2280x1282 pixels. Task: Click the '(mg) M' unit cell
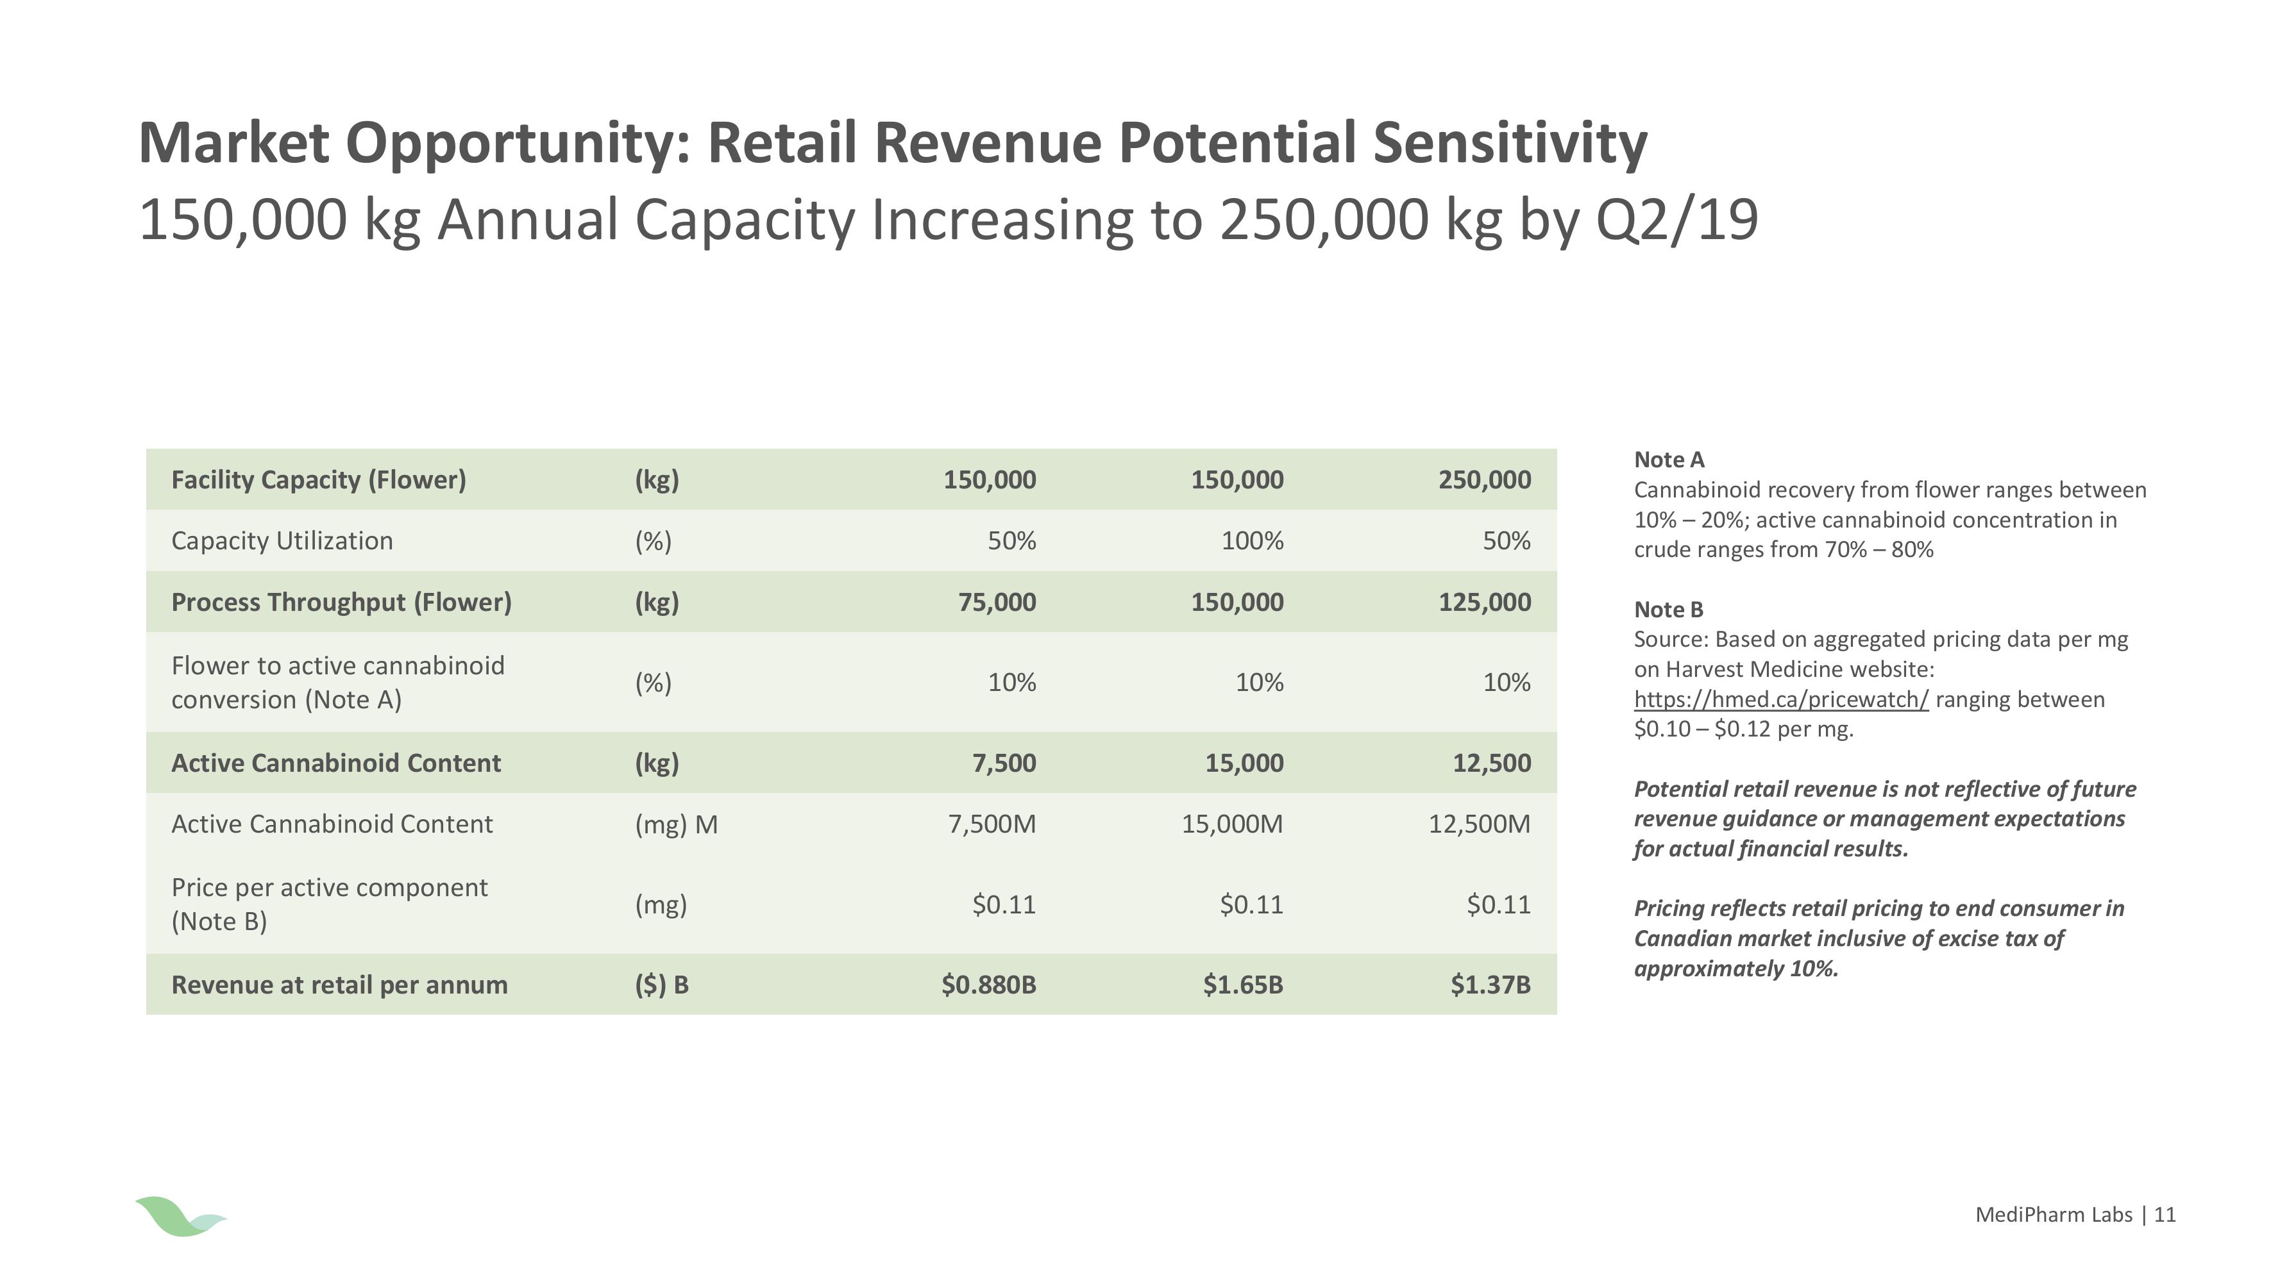(676, 824)
